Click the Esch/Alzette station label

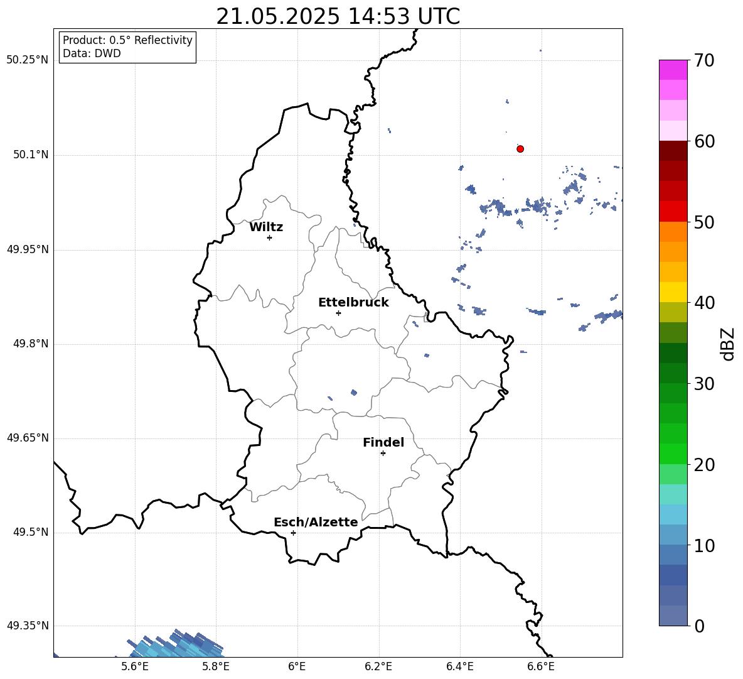(316, 522)
